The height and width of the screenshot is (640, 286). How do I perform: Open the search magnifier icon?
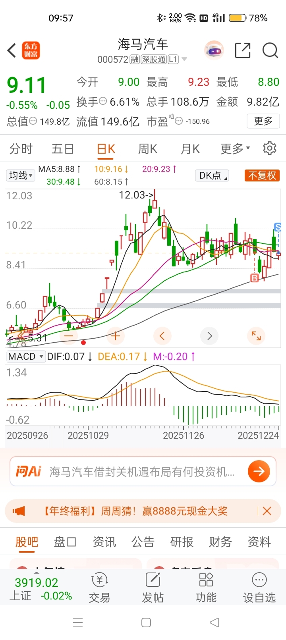(x=270, y=51)
